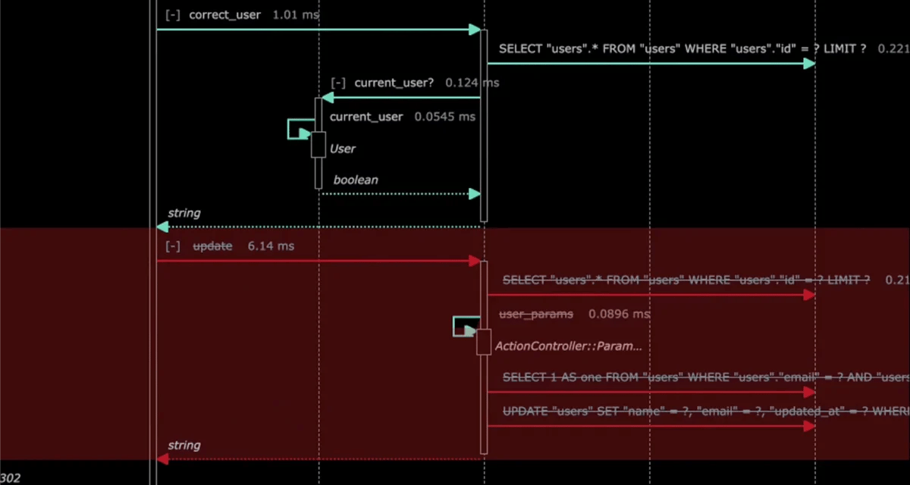Click the SELECT 1 AS one query
Viewport: 910px width, 485px height.
click(706, 377)
